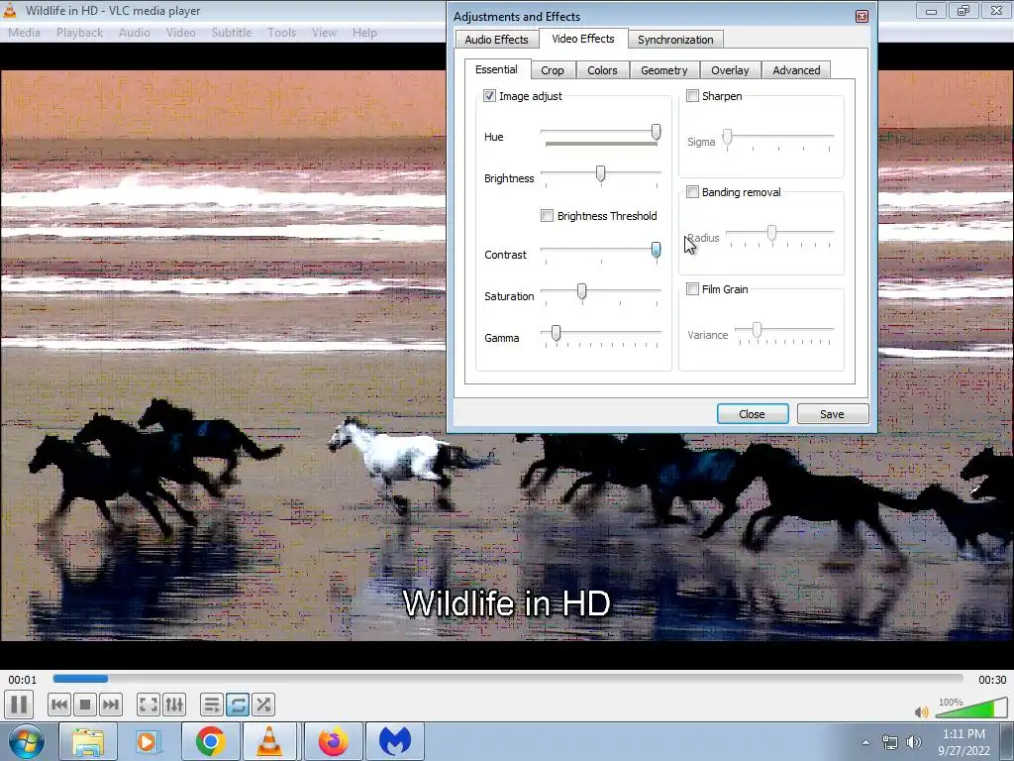Open the Geometry sub-tab
This screenshot has height=761, width=1014.
coord(664,70)
